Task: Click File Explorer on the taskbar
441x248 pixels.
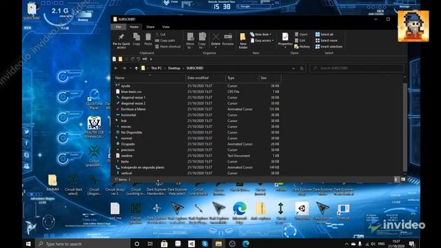Action: point(218,243)
